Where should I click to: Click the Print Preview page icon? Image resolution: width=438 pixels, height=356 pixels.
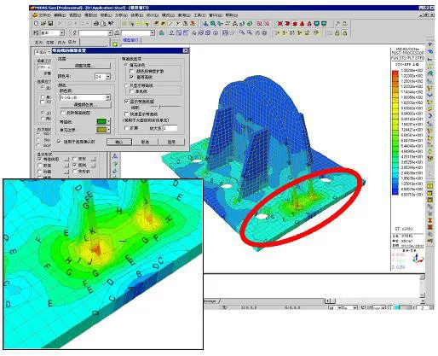point(103,23)
